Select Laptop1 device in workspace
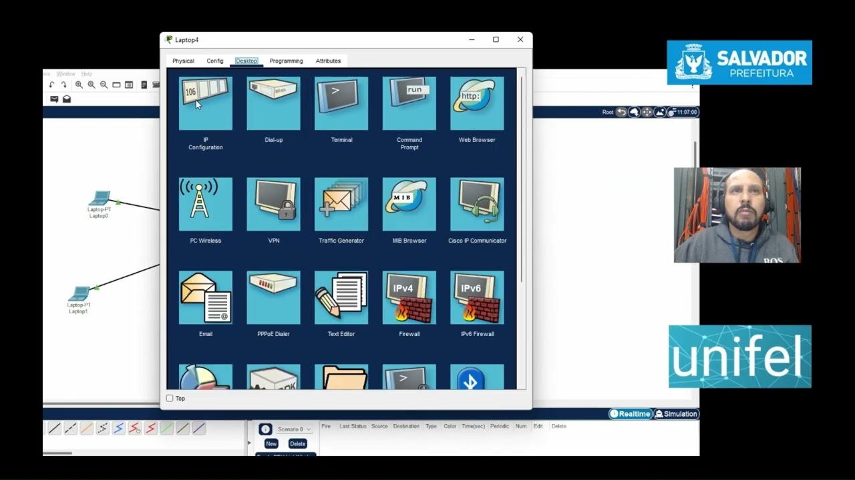Screen dimensions: 855x480 pos(79,293)
